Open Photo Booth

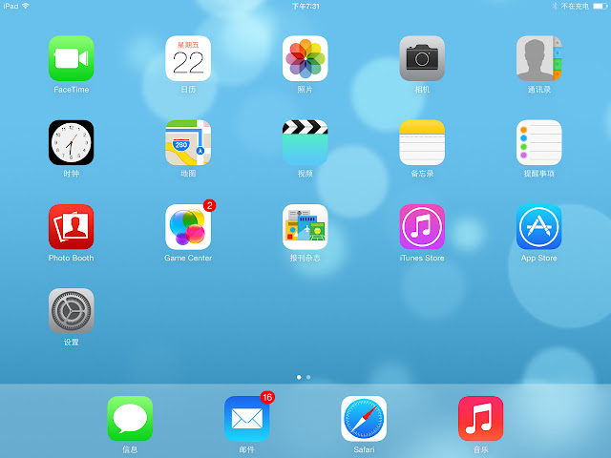(x=72, y=227)
